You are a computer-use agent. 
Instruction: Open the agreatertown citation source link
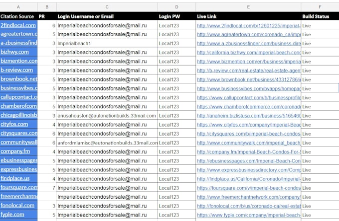tap(18, 34)
